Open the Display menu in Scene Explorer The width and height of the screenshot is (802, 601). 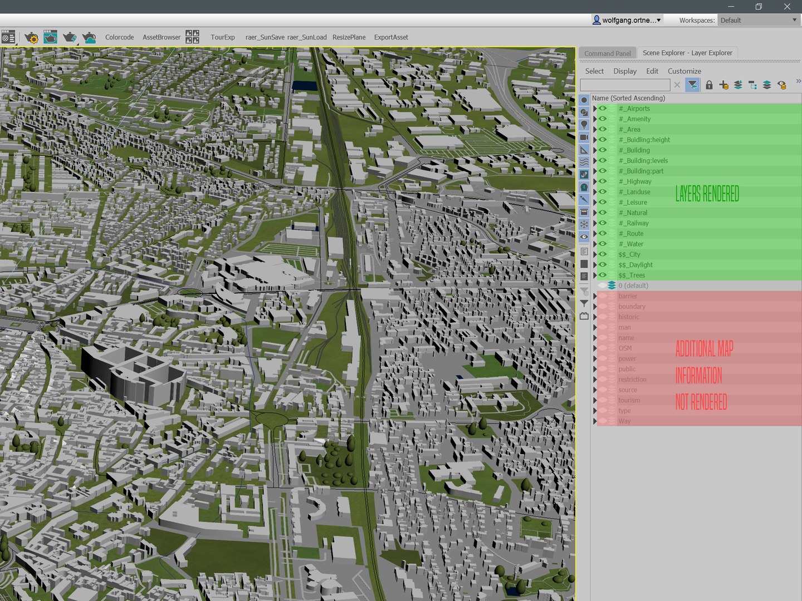click(x=625, y=71)
